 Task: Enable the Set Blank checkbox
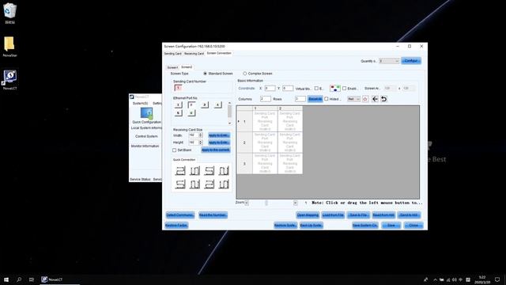pyautogui.click(x=174, y=150)
